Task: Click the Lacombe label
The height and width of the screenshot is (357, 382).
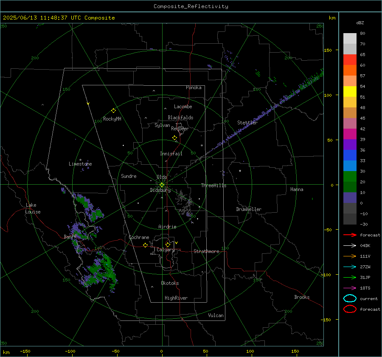Action: tap(183, 107)
